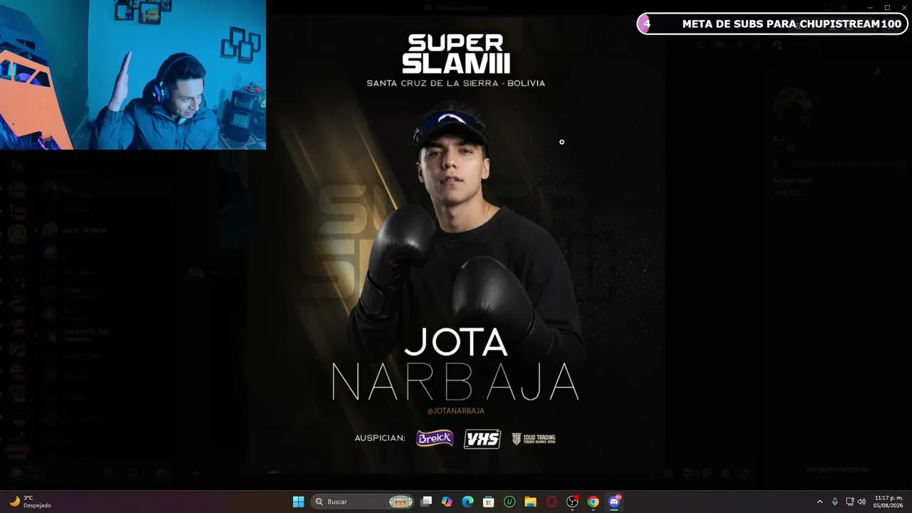The image size is (912, 513).
Task: Open Opera browser from the taskbar
Action: coord(551,502)
